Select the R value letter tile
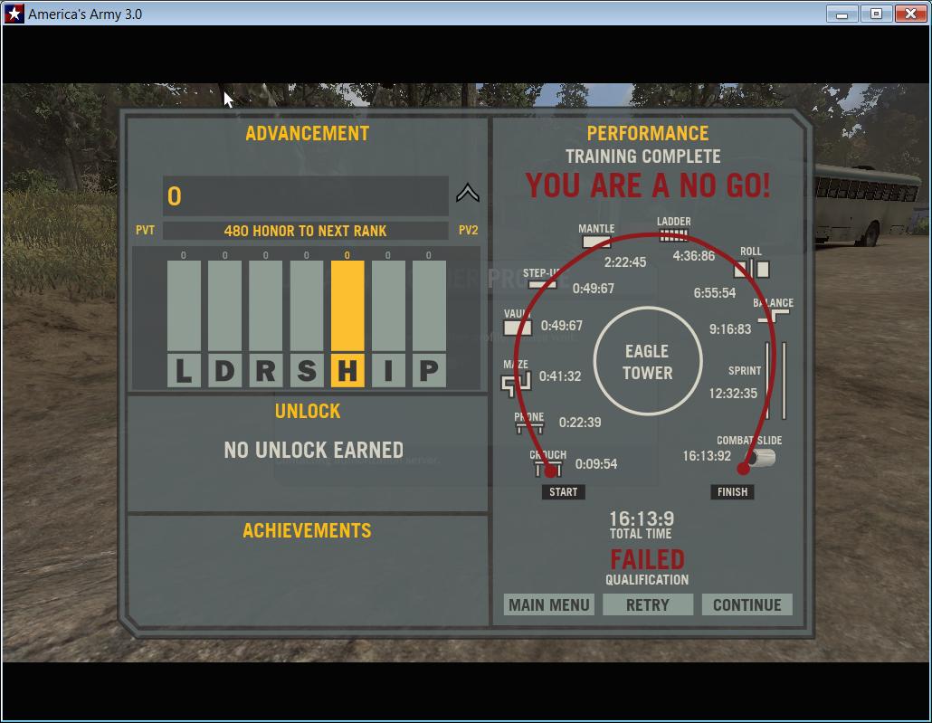This screenshot has height=723, width=932. (266, 370)
